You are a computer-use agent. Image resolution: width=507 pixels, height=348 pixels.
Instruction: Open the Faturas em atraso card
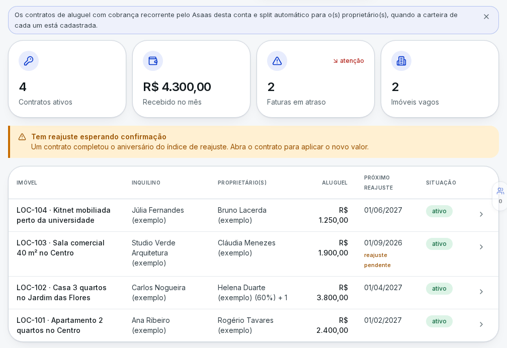(x=315, y=79)
